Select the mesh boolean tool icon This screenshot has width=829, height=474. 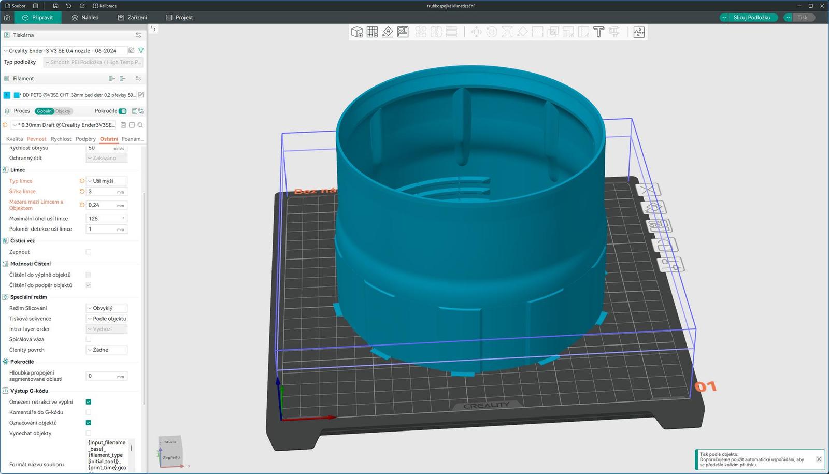click(553, 32)
